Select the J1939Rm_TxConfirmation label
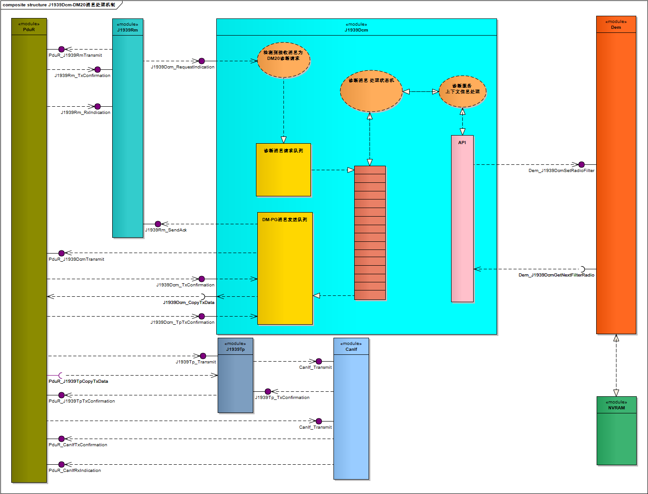Screen dimensions: 648x494 pyautogui.click(x=82, y=76)
